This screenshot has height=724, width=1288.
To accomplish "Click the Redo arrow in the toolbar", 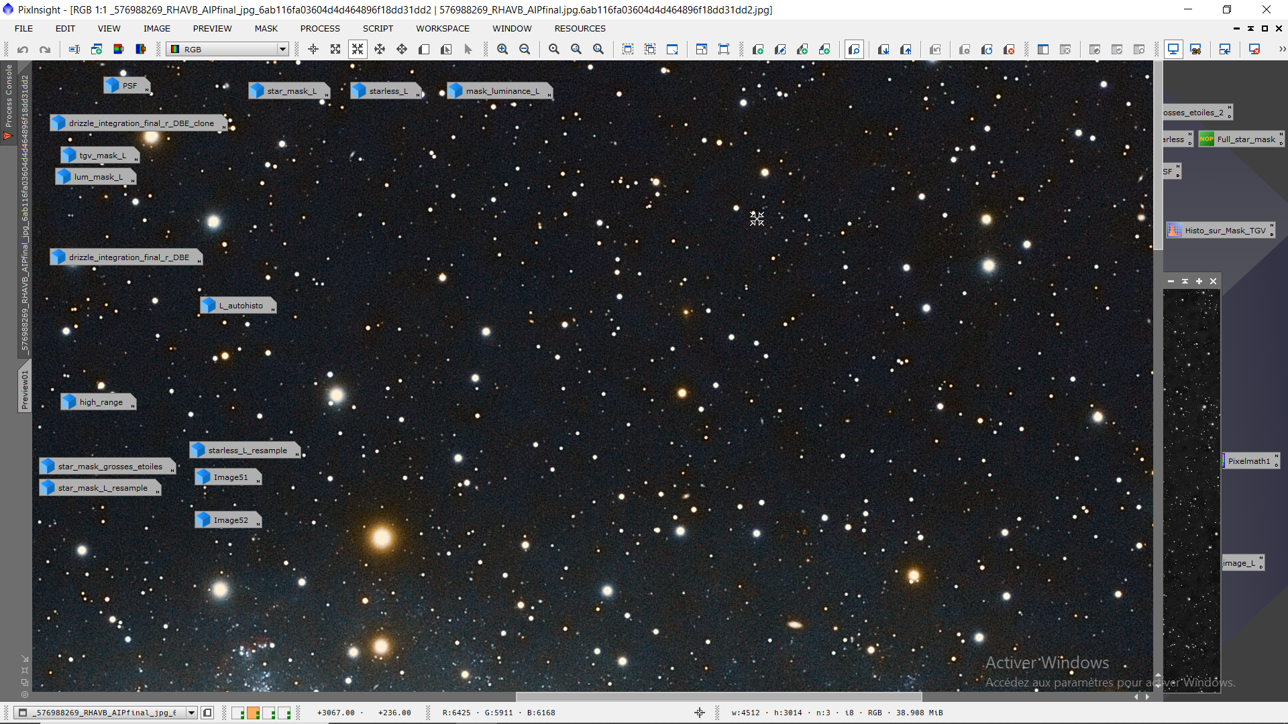I will click(45, 50).
